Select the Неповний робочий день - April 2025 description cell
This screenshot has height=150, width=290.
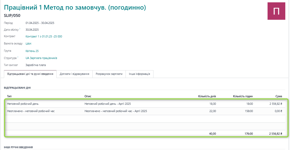tap(108, 104)
